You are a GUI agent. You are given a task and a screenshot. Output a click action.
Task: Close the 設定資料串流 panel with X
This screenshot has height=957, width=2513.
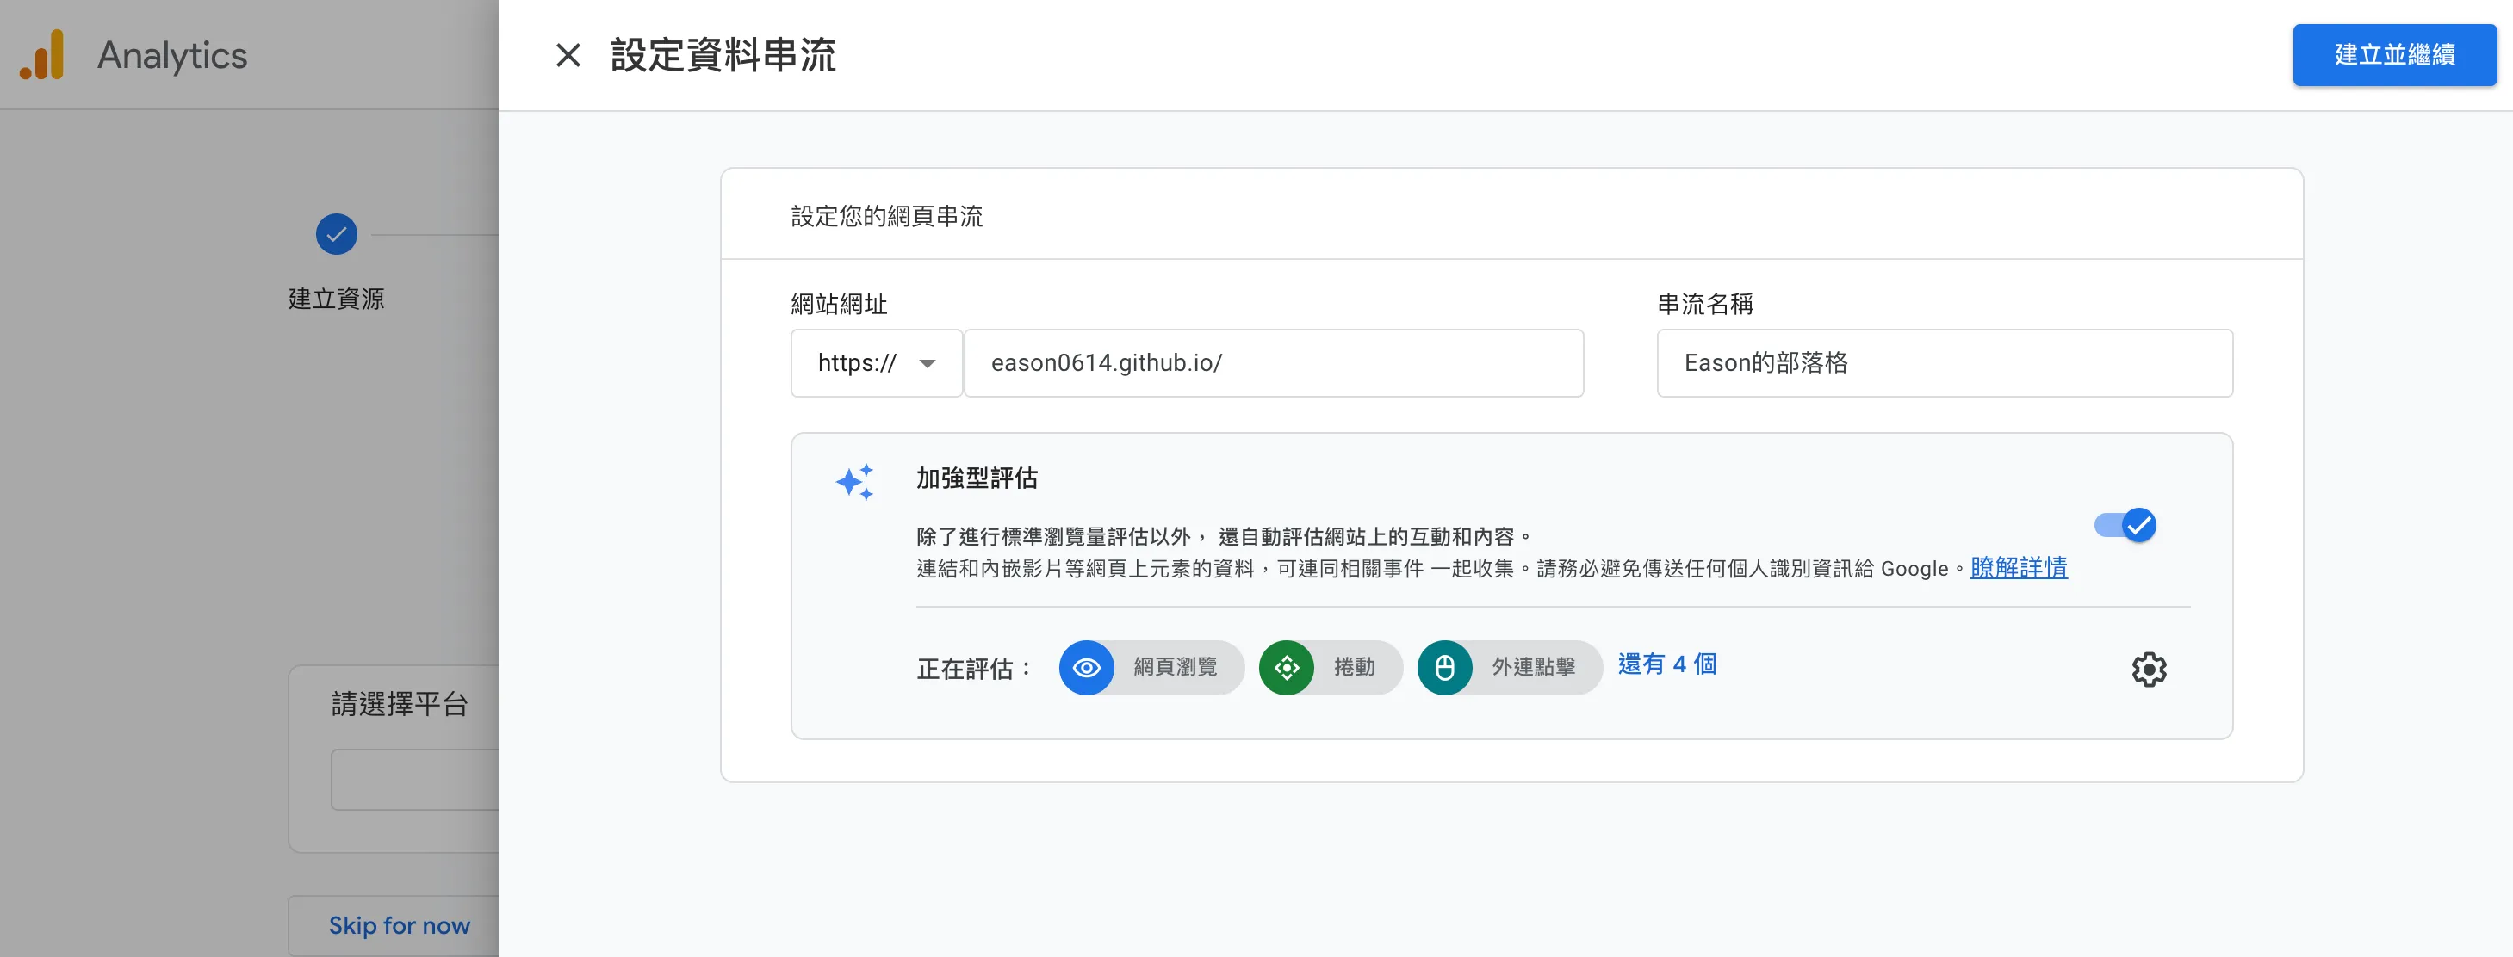566,56
